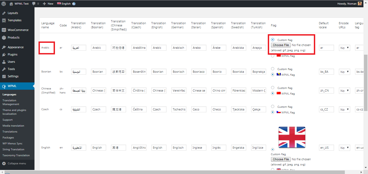
Task: Click the Products sidebar icon
Action: 4,37
